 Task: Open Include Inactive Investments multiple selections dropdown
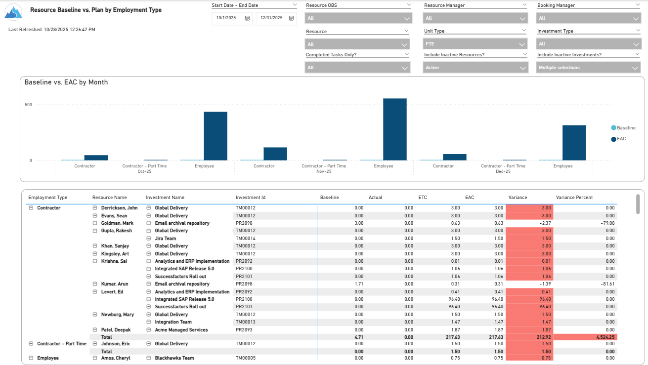[588, 68]
